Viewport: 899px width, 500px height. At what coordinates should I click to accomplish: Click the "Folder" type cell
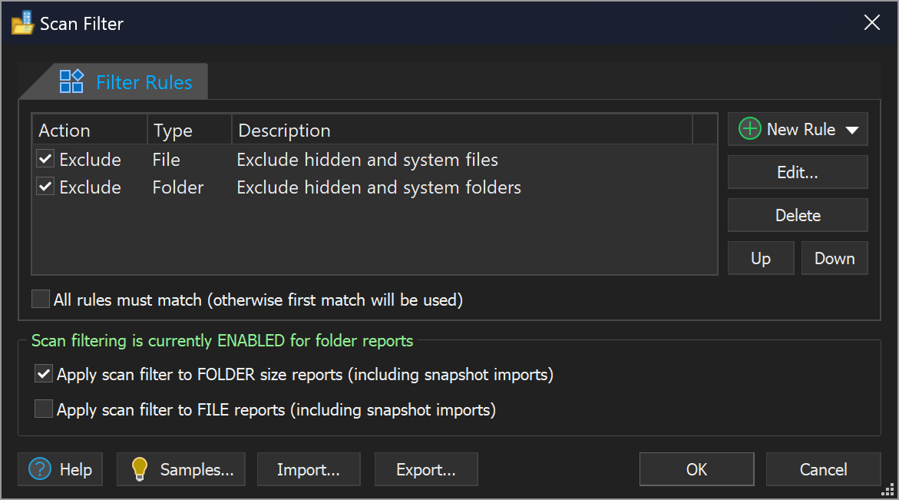point(178,187)
